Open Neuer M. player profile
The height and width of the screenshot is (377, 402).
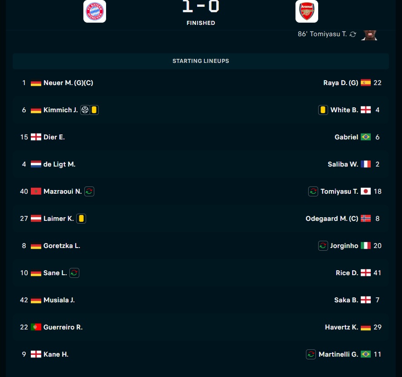(x=58, y=83)
